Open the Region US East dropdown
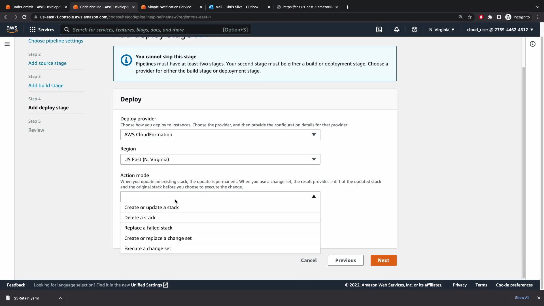Viewport: 544px width, 306px height. pyautogui.click(x=220, y=160)
